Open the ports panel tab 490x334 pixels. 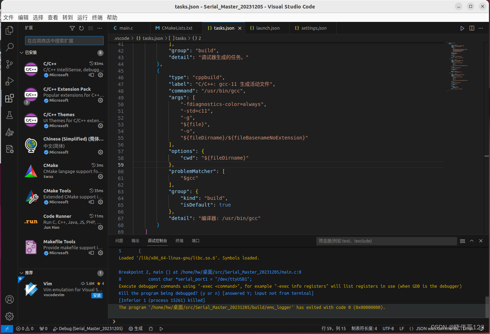coord(196,241)
